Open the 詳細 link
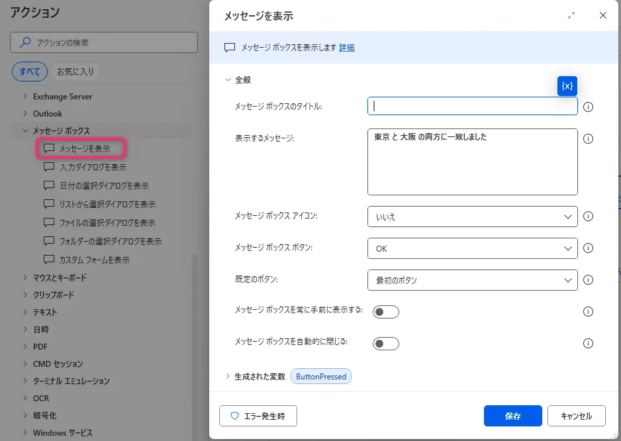 tap(346, 48)
